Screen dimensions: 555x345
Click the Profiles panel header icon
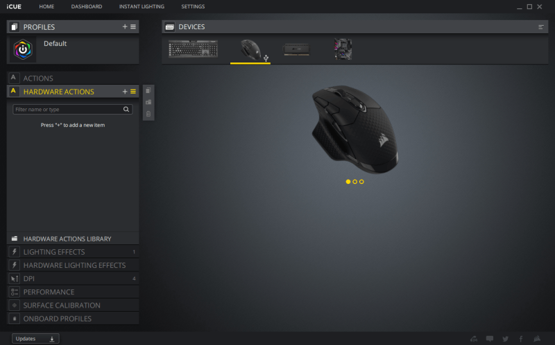point(14,26)
